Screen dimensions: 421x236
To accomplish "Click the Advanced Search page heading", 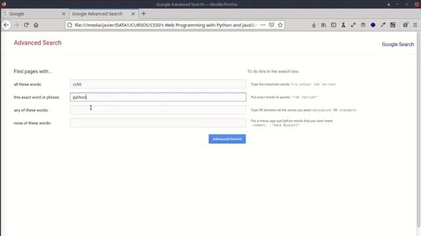I will (x=37, y=43).
